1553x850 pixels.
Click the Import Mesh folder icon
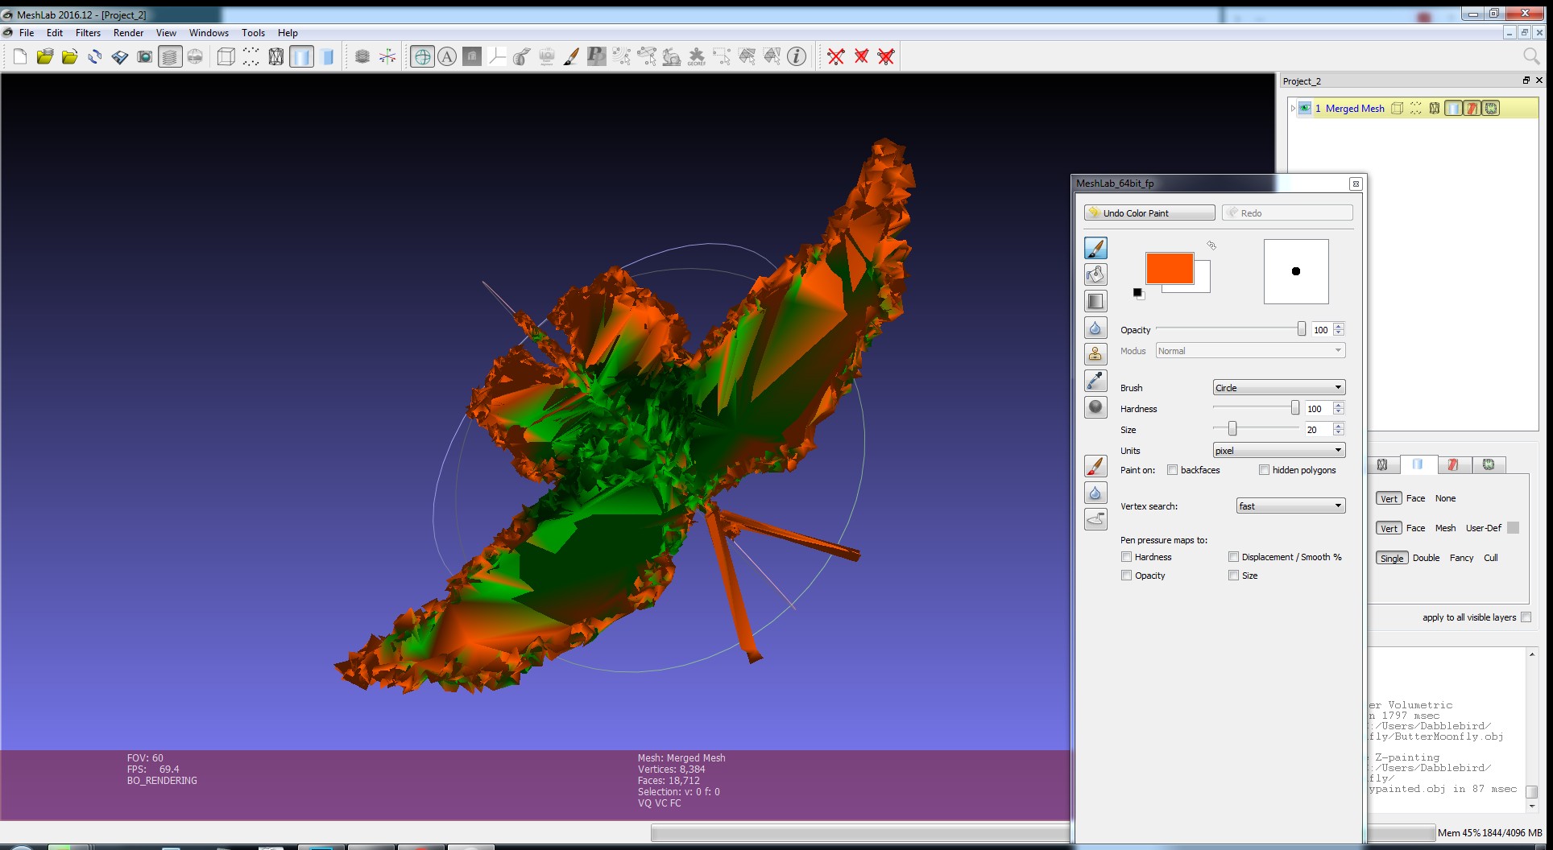coord(70,56)
